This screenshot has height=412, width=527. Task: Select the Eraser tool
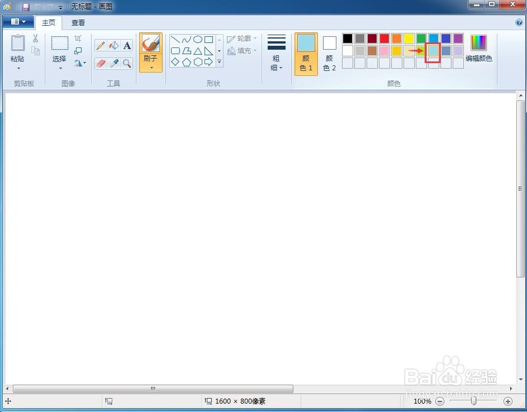(101, 64)
